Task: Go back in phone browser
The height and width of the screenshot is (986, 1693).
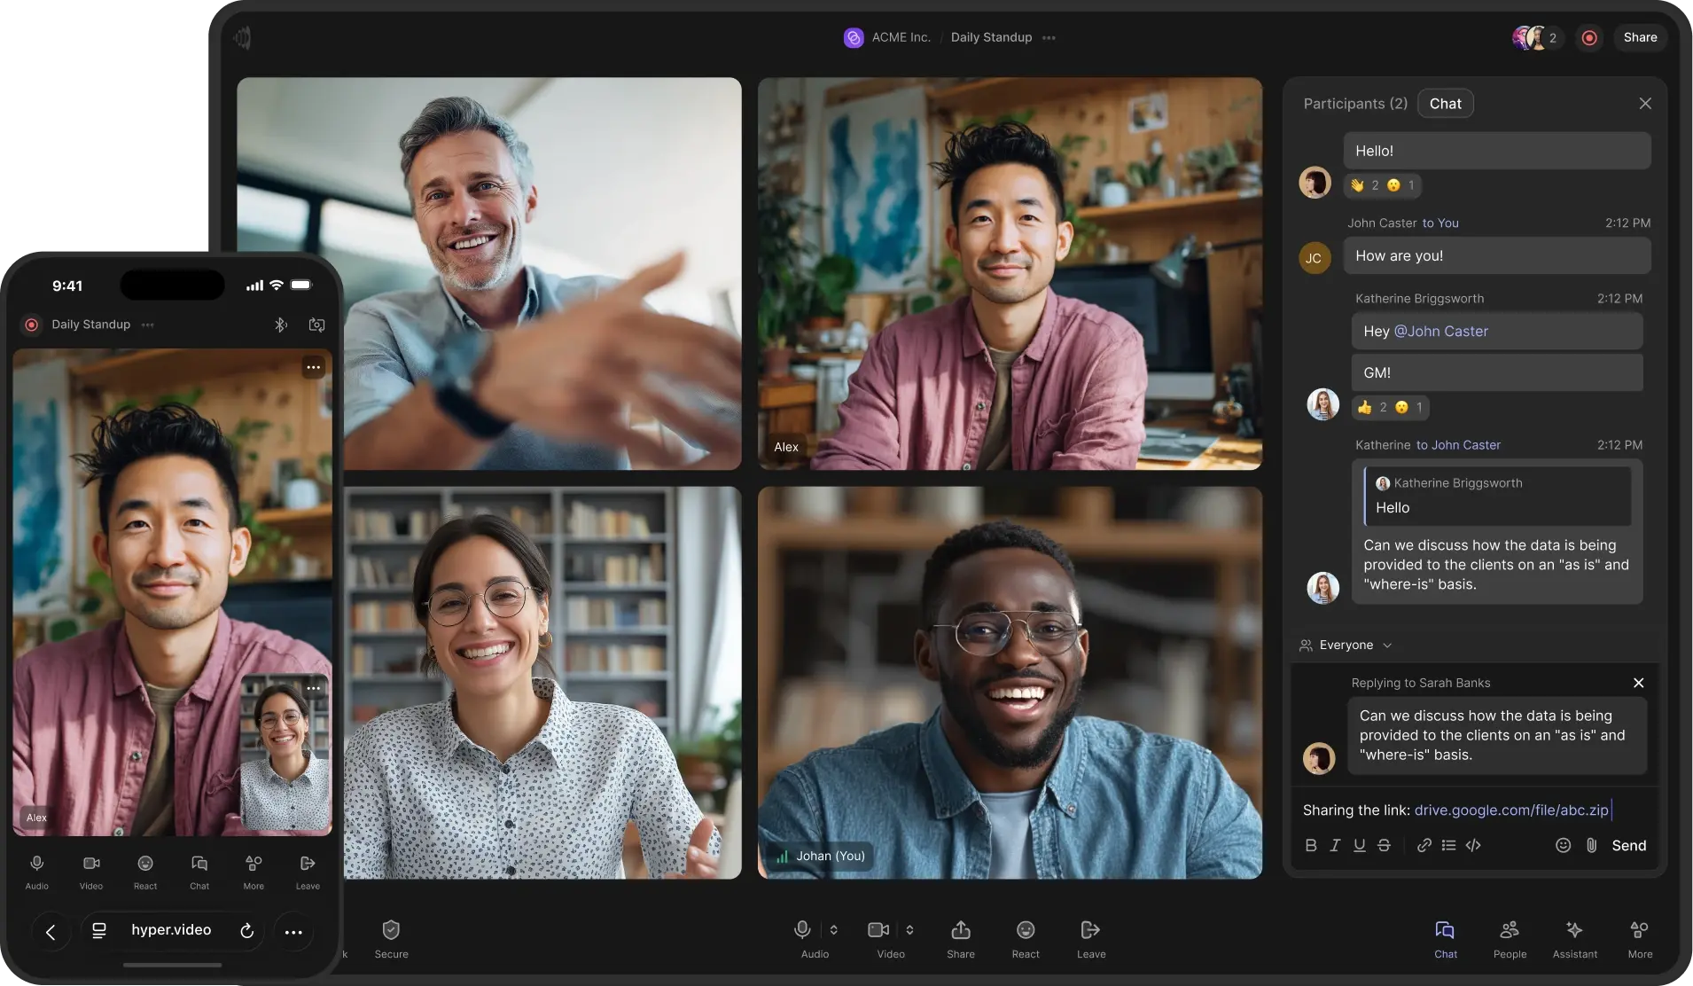Action: pos(51,932)
